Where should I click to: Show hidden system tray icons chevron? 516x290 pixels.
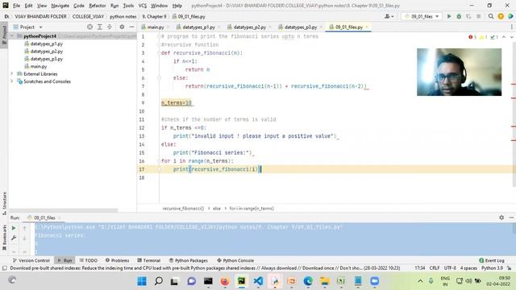[420, 281]
